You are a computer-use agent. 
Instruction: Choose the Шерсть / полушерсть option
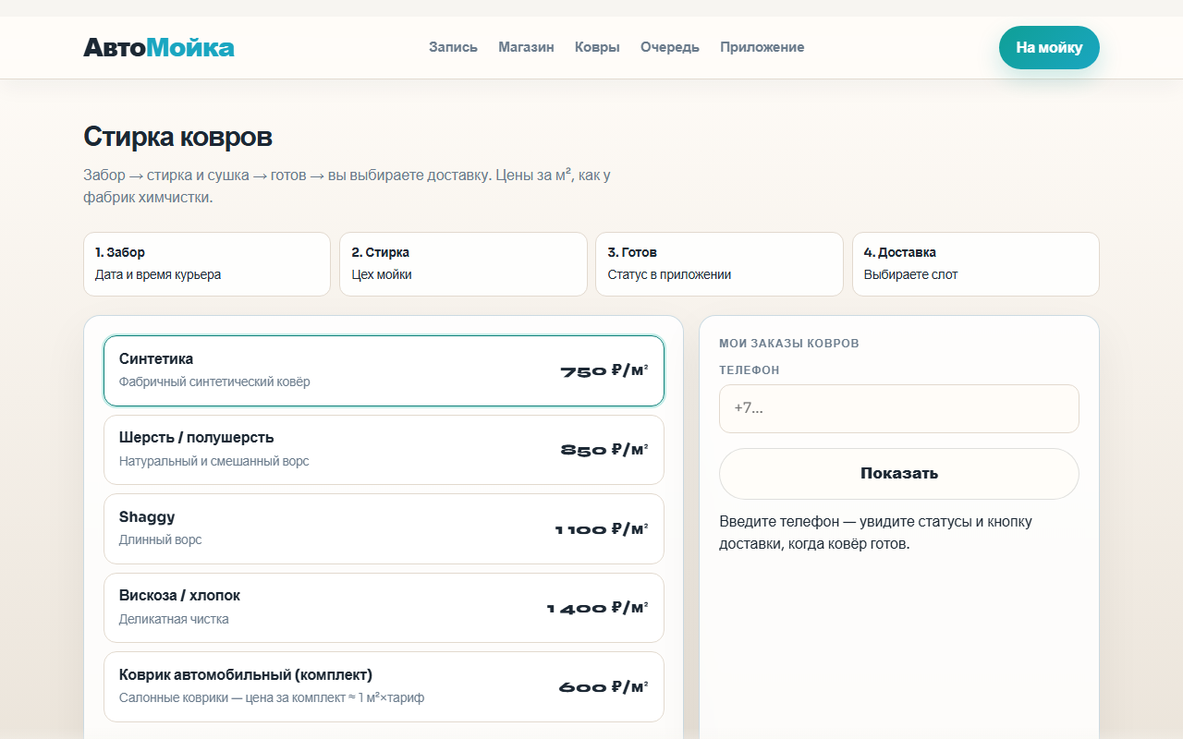384,450
